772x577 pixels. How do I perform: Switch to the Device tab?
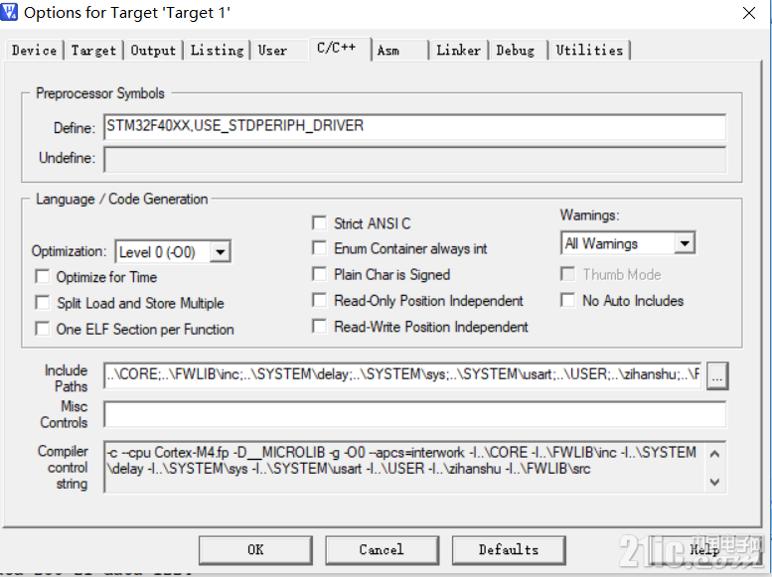34,51
